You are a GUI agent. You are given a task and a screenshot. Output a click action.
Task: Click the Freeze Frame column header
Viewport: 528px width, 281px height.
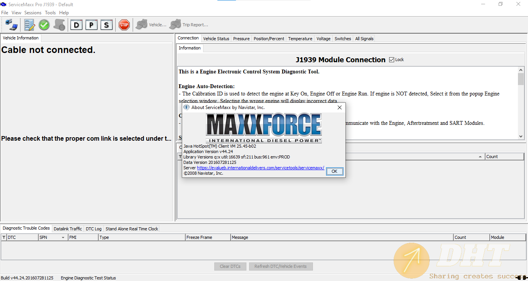208,237
